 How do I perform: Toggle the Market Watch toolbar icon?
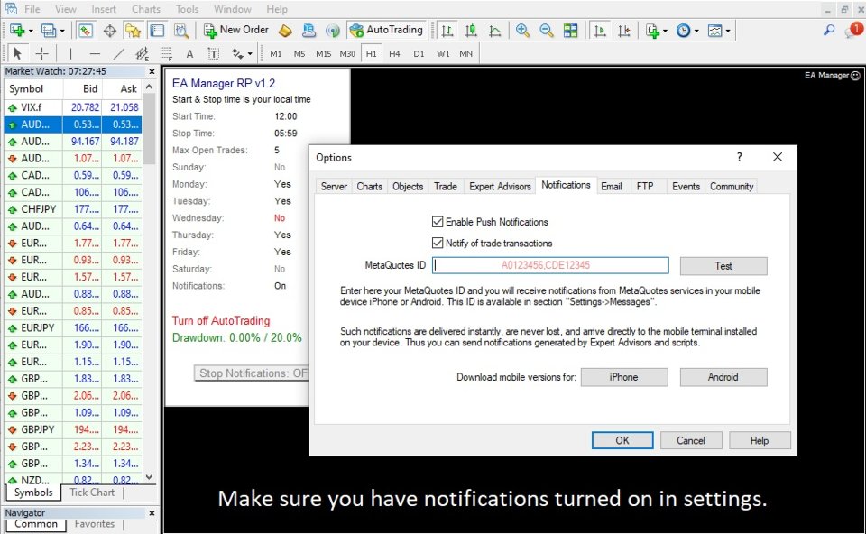coord(85,31)
